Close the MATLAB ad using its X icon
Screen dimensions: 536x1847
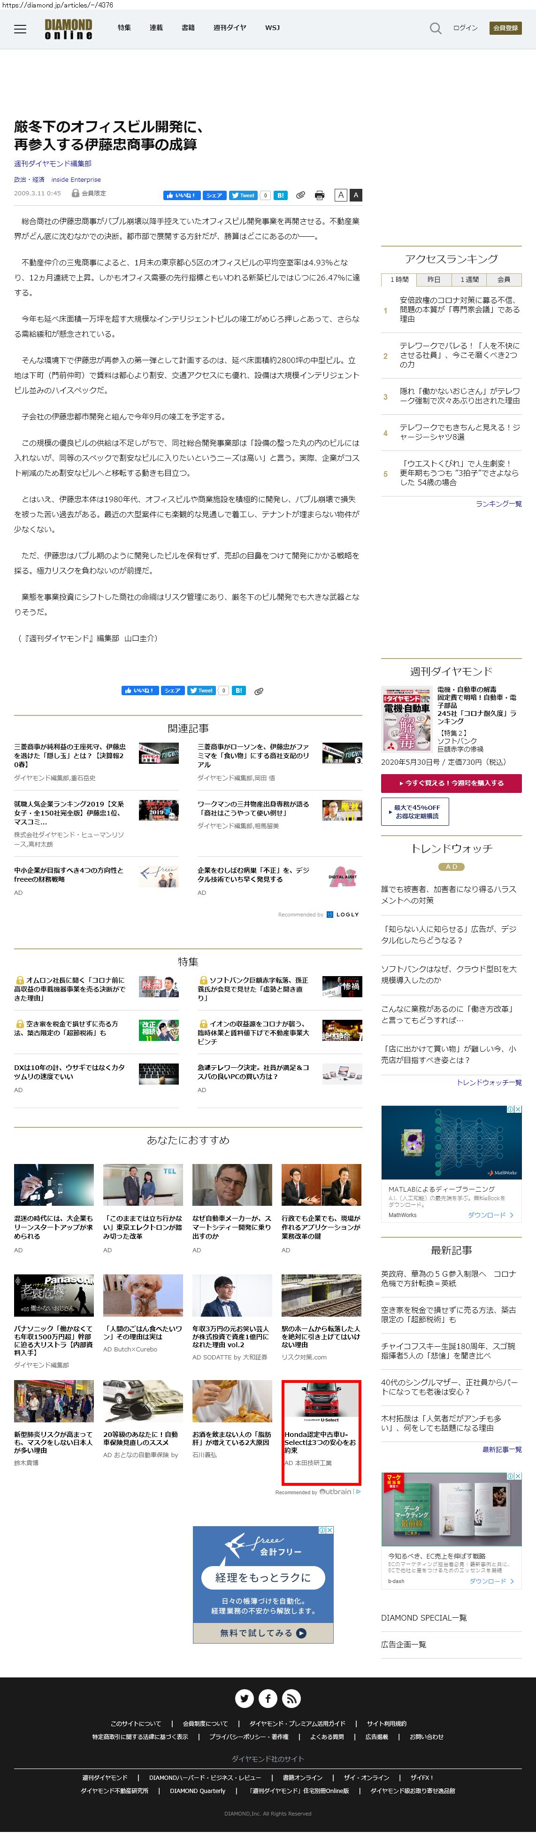(x=518, y=1109)
